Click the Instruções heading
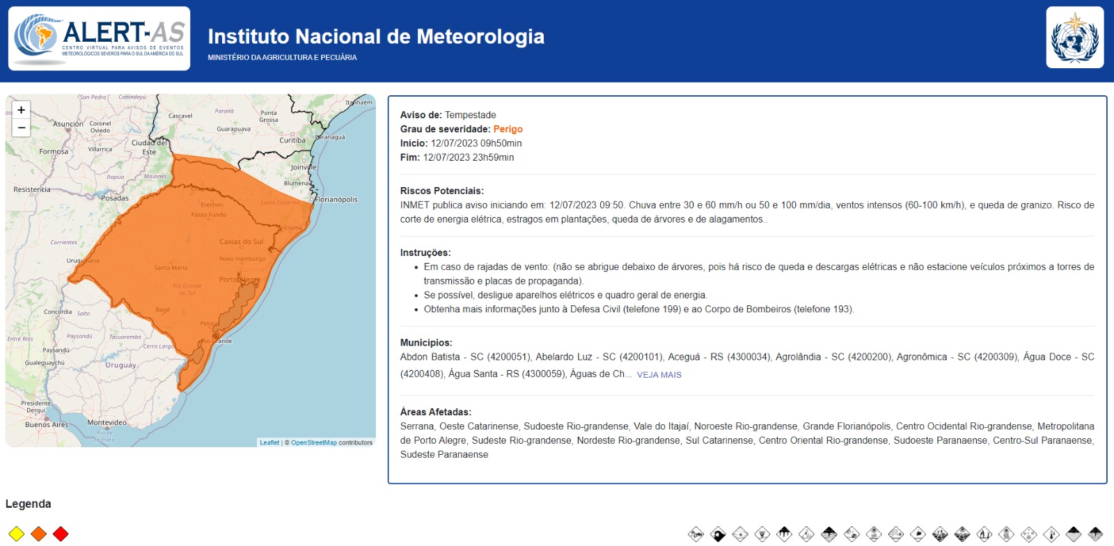The image size is (1114, 546). pos(425,252)
